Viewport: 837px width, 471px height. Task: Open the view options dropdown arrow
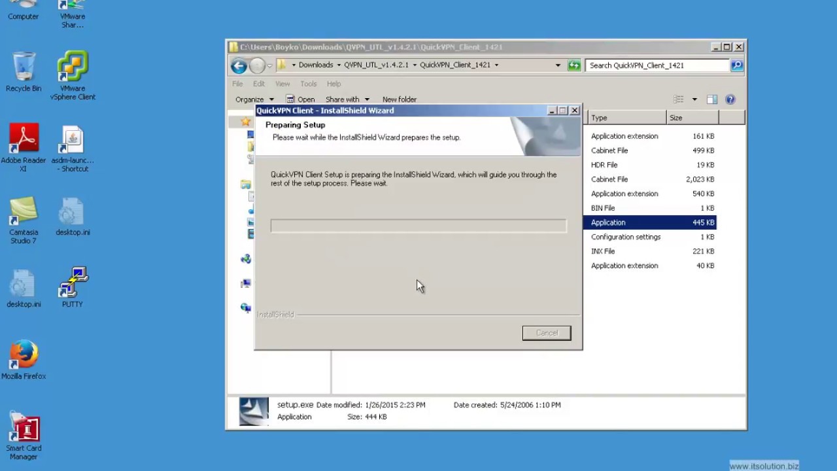coord(694,99)
